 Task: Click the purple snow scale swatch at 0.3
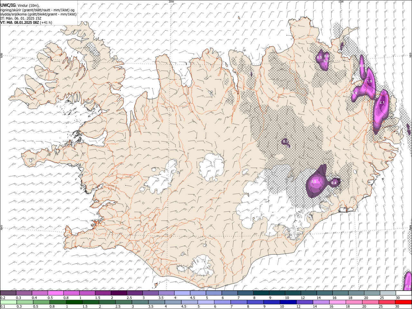click(x=24, y=293)
